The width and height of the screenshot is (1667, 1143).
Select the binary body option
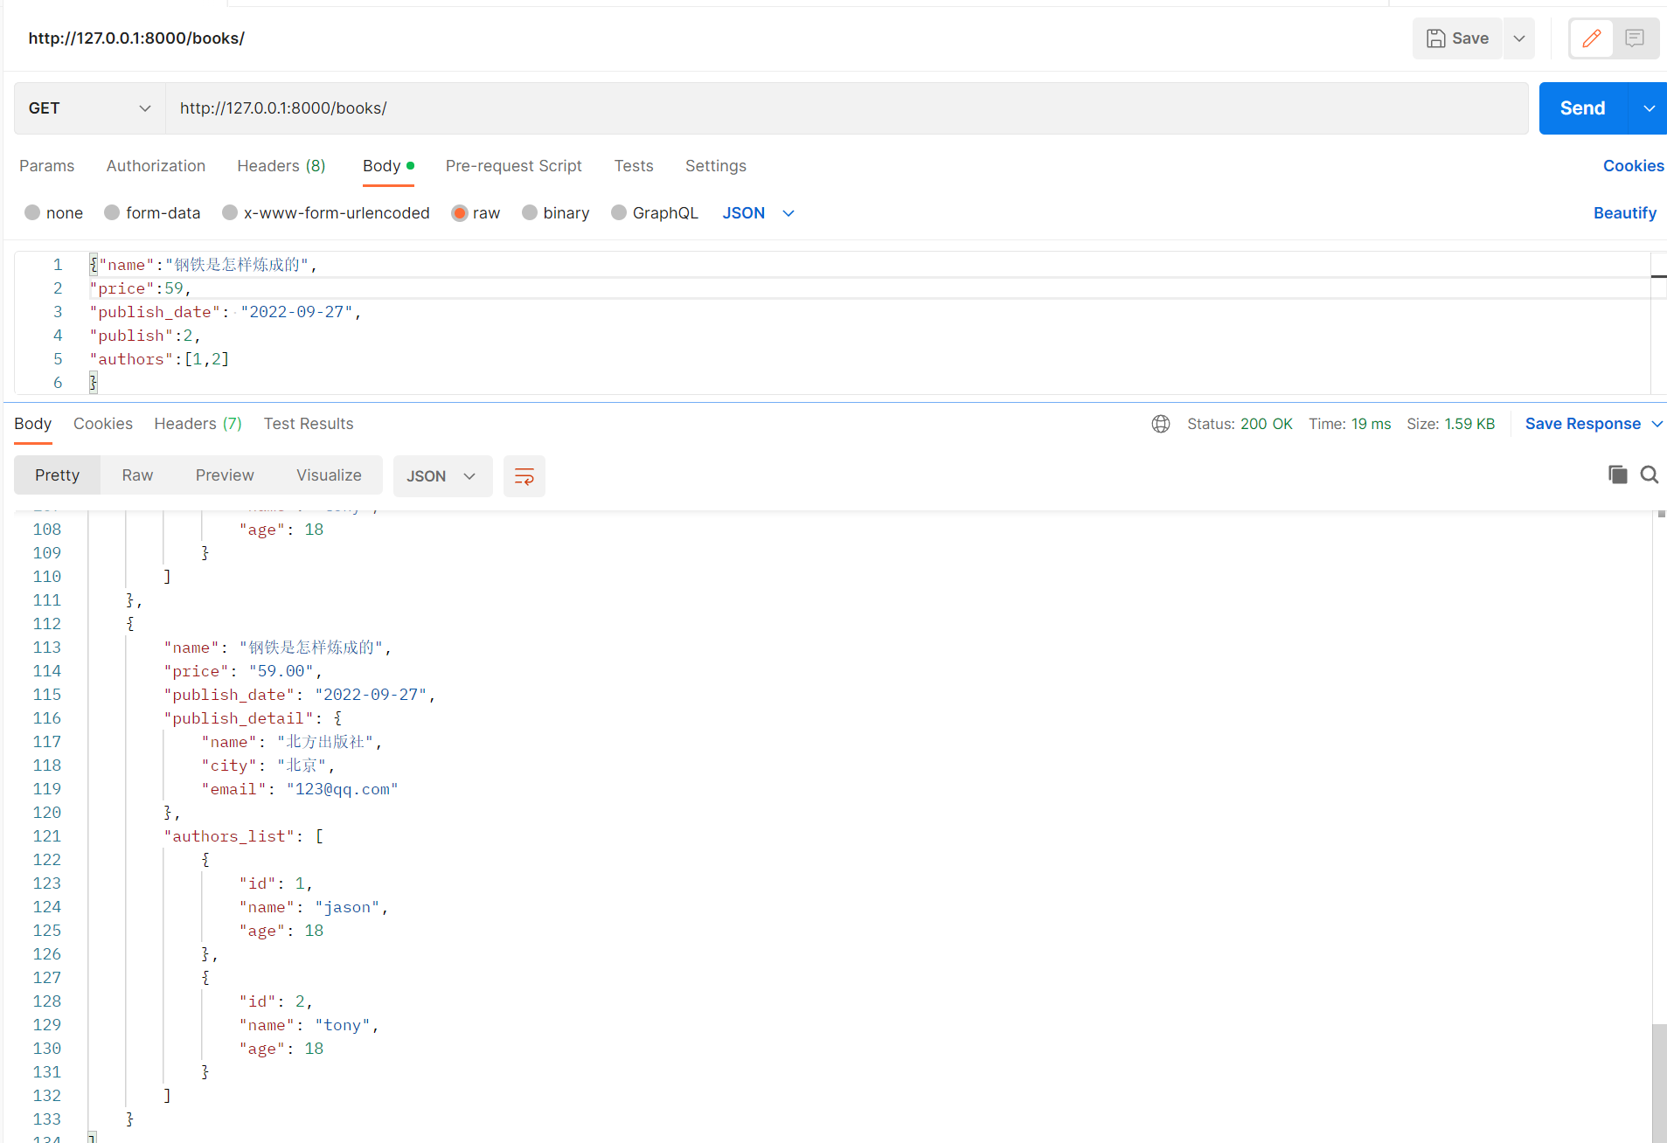tap(530, 213)
